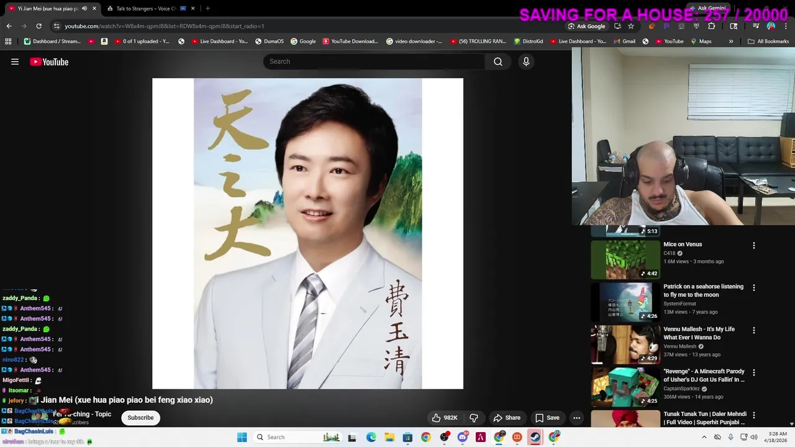Click the YouTube search magnifier button
Image resolution: width=795 pixels, height=447 pixels.
point(498,61)
